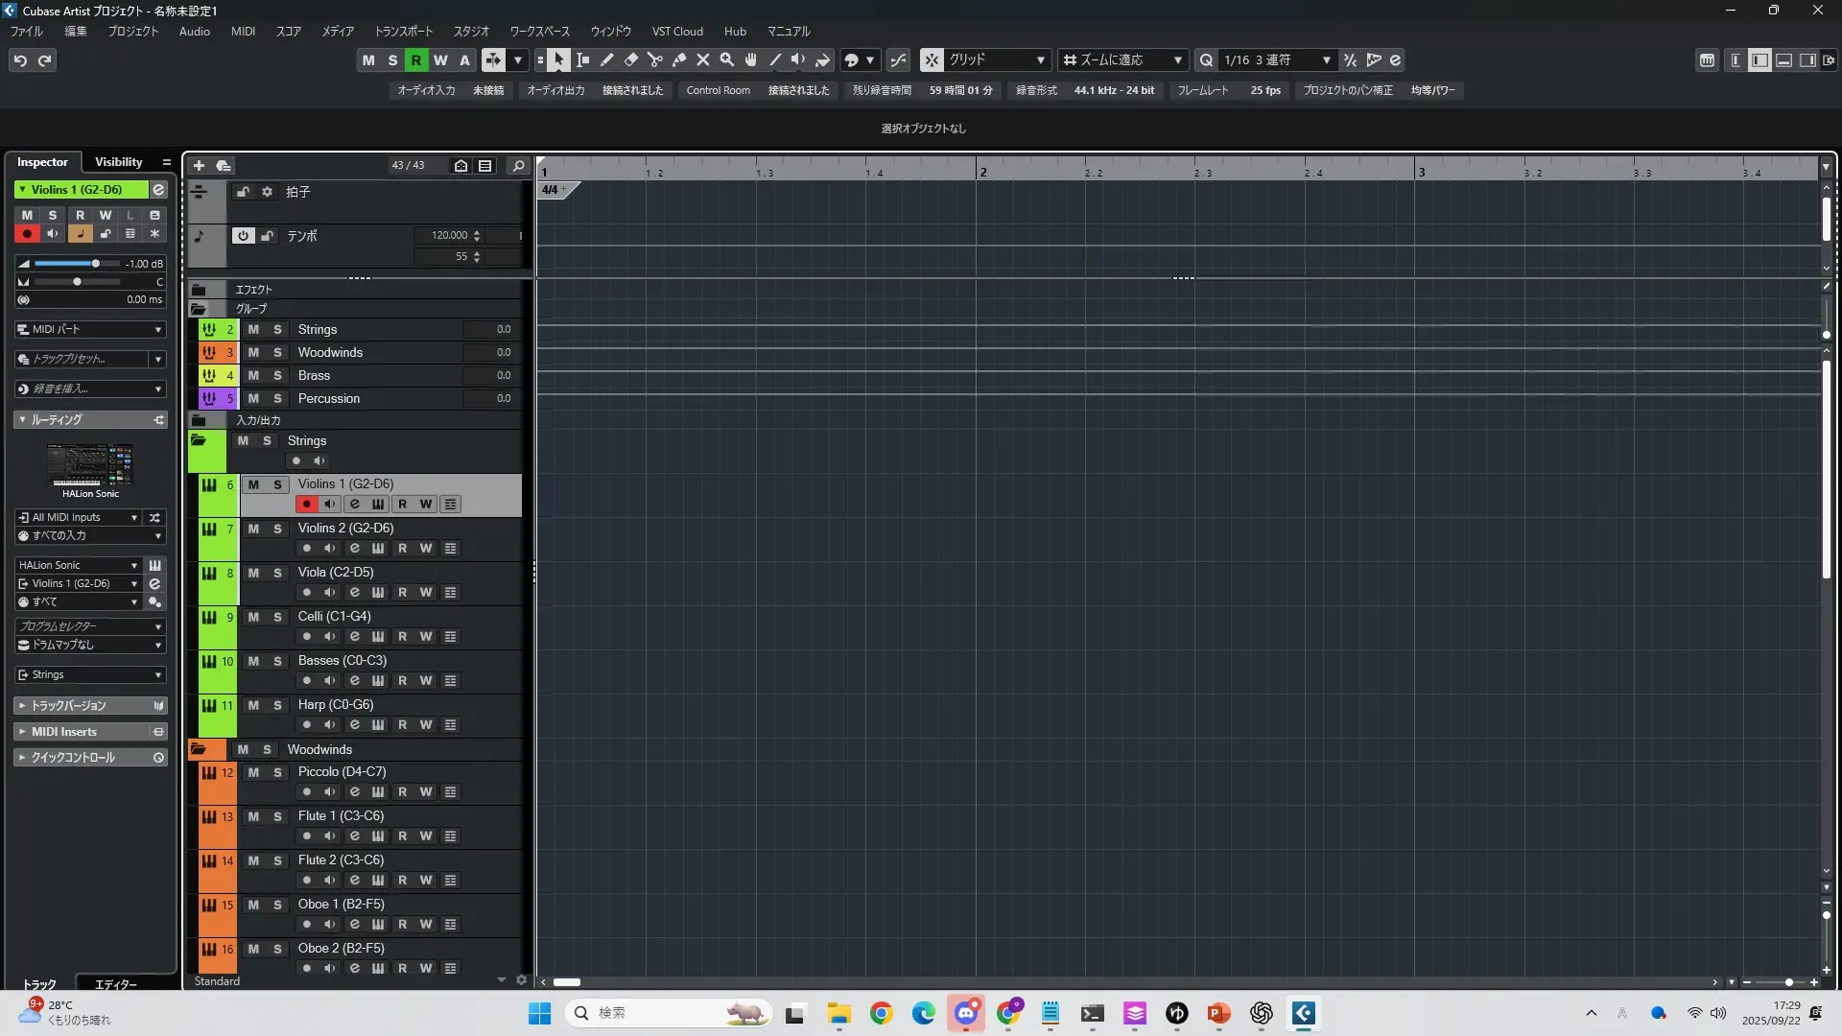Adjust the Violins 1 volume slider
Viewport: 1842px width, 1036px height.
click(x=95, y=264)
